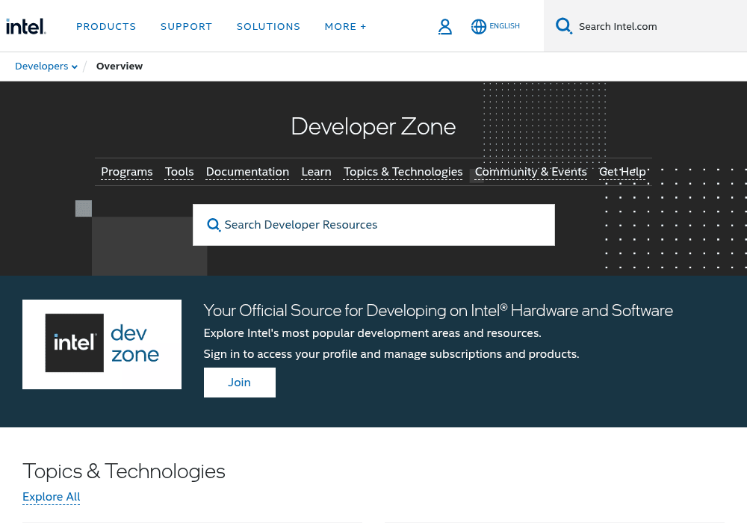Click the globe language icon
747x523 pixels.
tap(478, 27)
